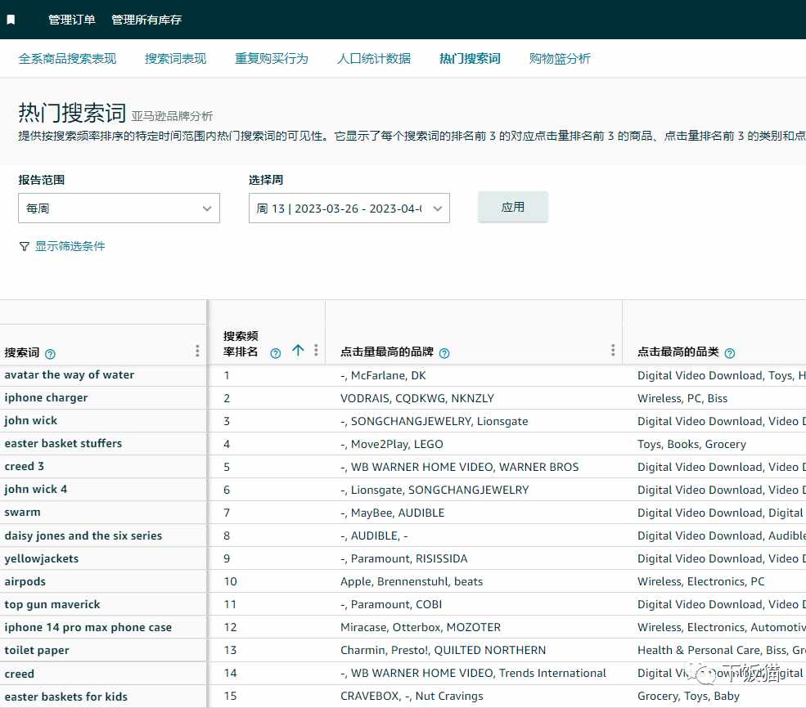
Task: Select search term 'john wick' rank 3
Action: pos(31,420)
